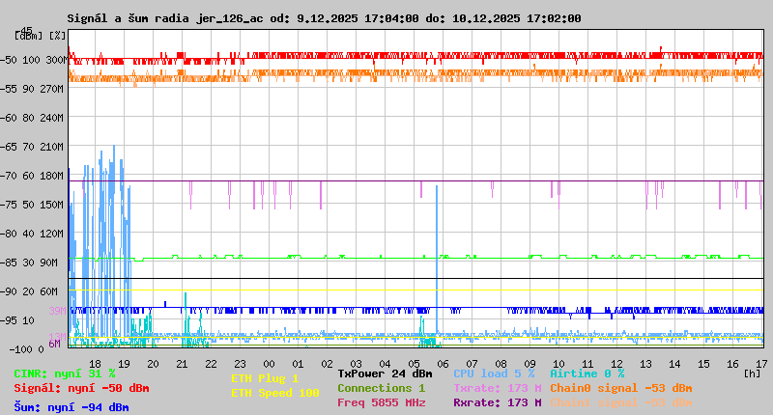Viewport: 773px width, 415px height.
Task: Click the green CINR legend label
Action: 64,373
